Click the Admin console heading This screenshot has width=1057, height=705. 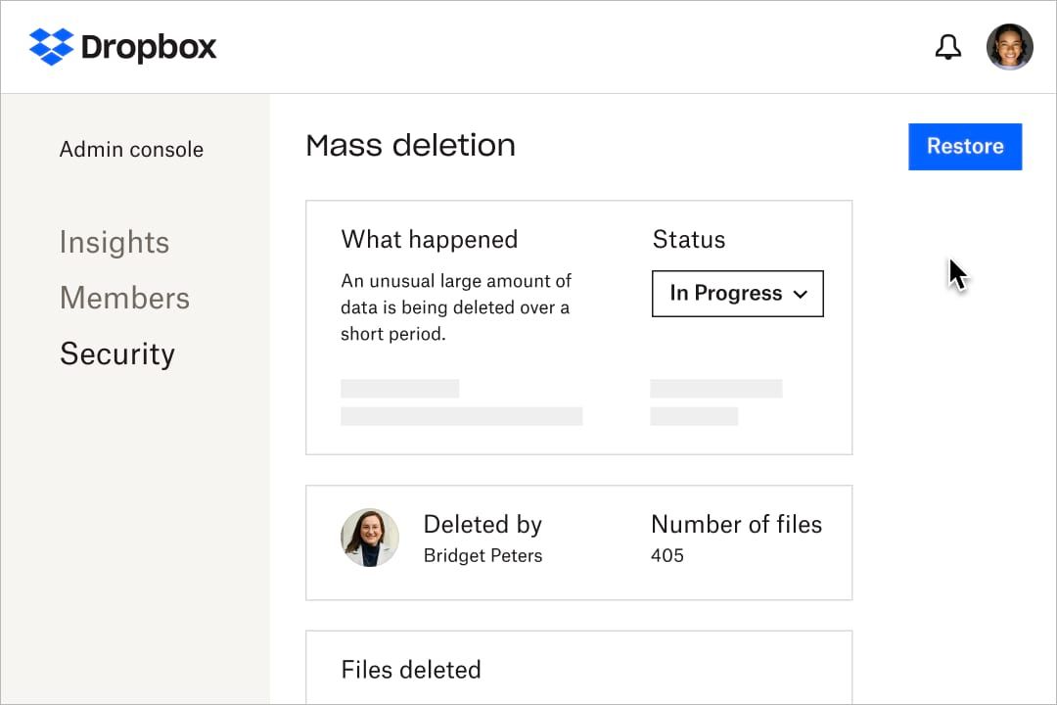131,150
